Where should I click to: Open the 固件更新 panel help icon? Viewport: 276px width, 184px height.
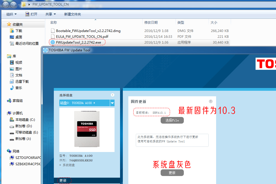(211, 102)
